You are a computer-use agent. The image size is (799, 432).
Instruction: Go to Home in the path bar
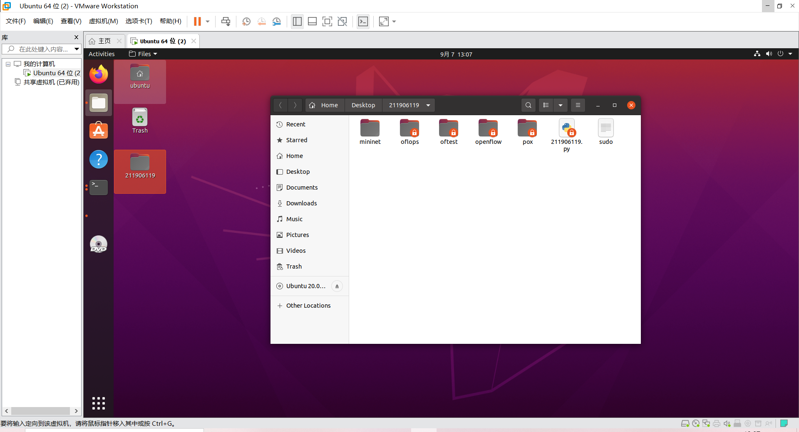pos(324,105)
